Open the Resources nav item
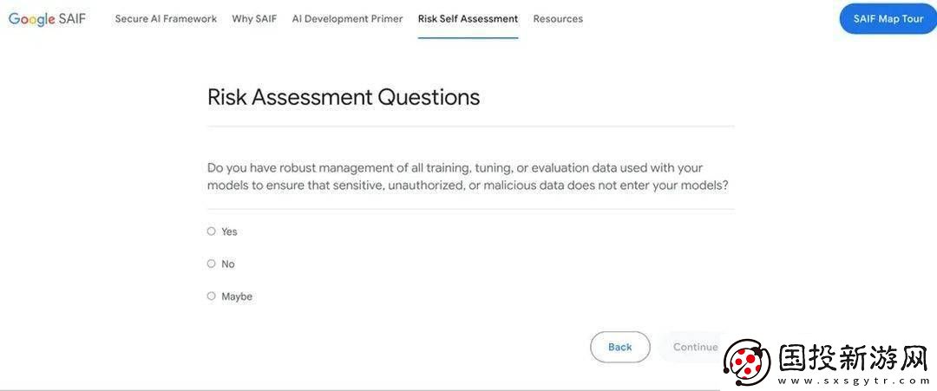The width and height of the screenshot is (937, 391). (x=558, y=18)
